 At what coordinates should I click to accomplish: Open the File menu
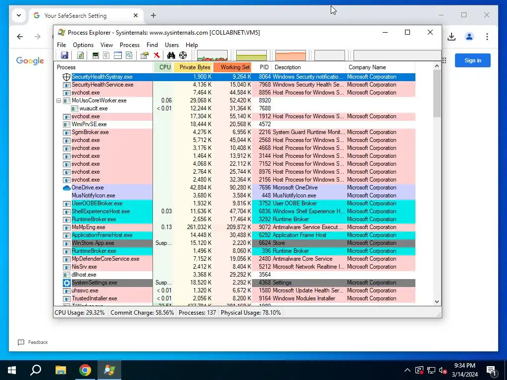pyautogui.click(x=61, y=45)
